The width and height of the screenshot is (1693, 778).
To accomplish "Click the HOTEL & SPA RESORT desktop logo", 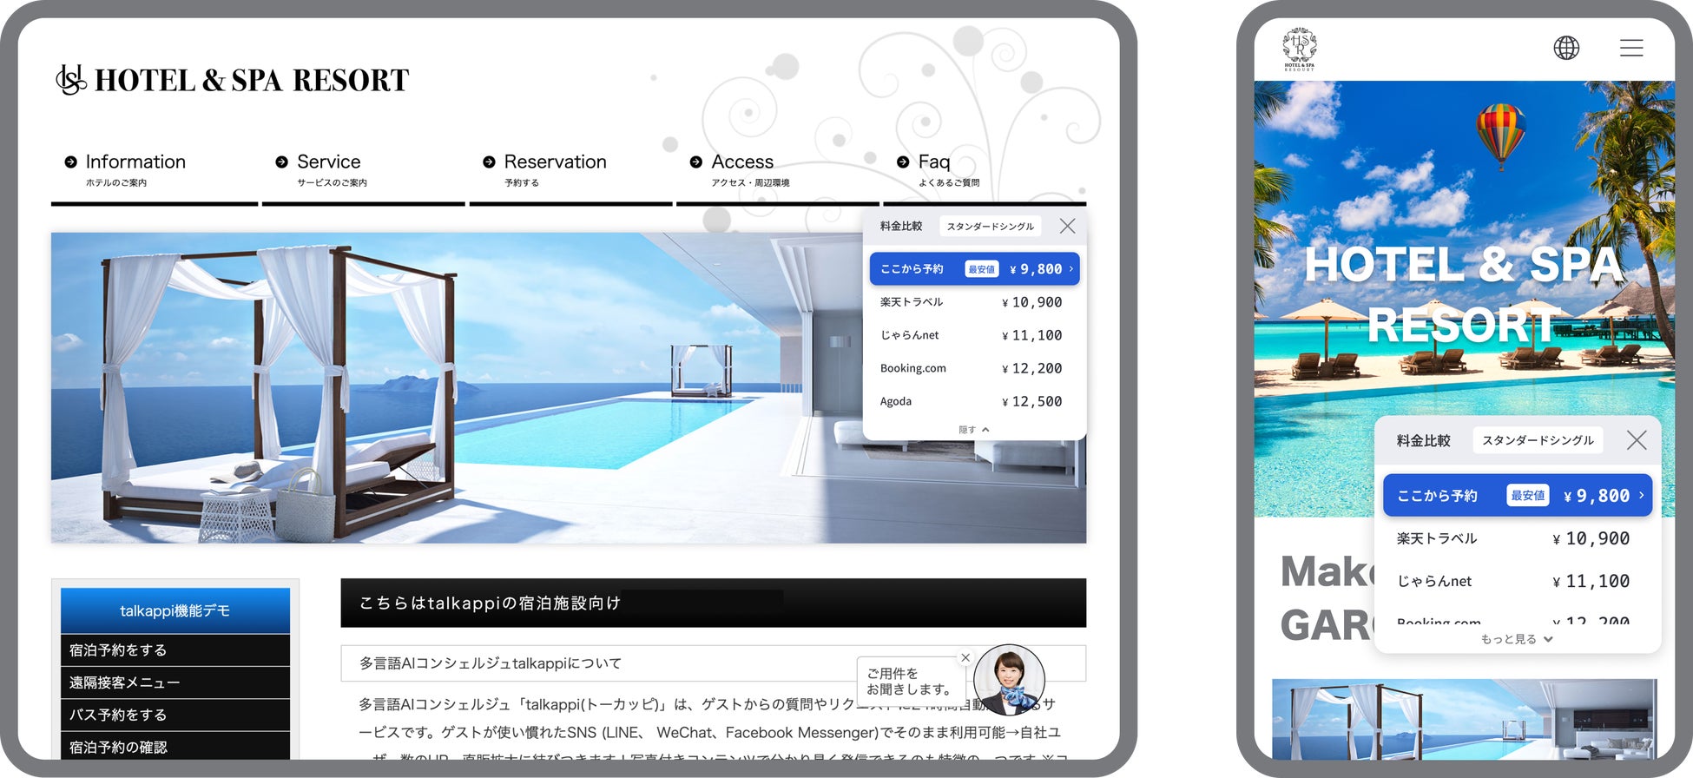I will click(x=232, y=80).
